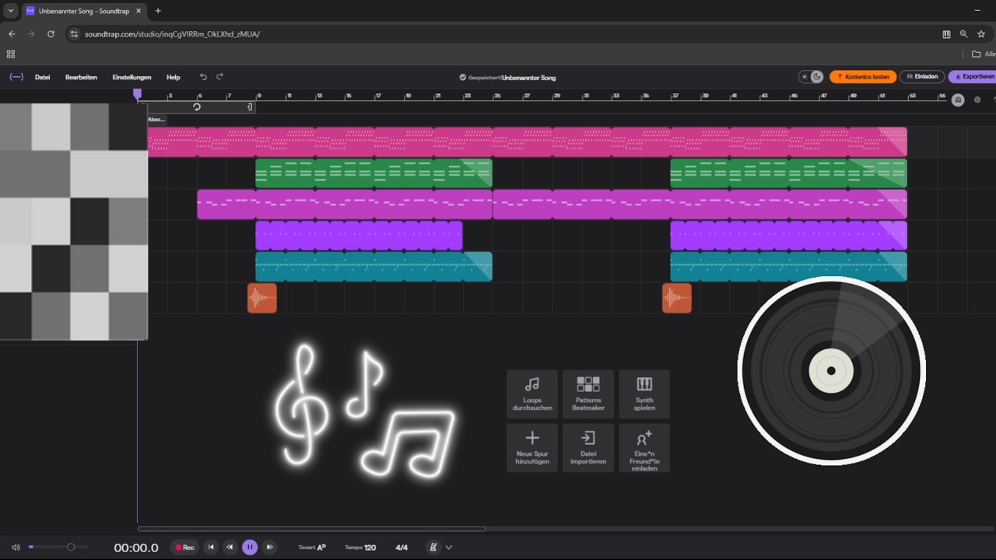Open Patterns Beatmaker
The width and height of the screenshot is (996, 560).
(x=588, y=394)
